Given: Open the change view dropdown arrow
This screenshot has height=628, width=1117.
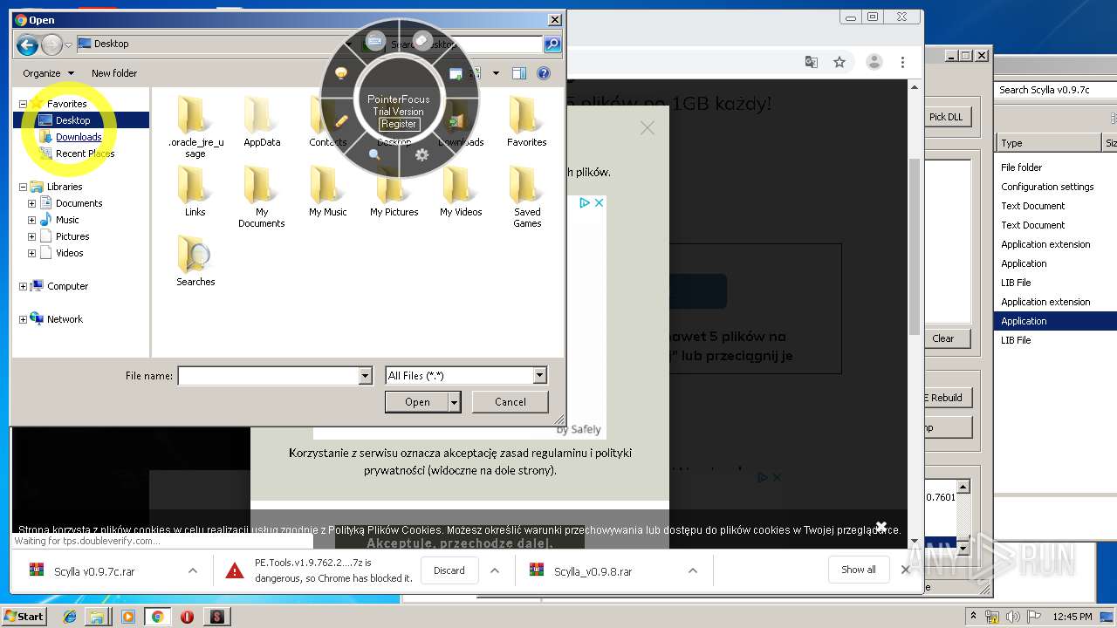Looking at the screenshot, I should (496, 73).
